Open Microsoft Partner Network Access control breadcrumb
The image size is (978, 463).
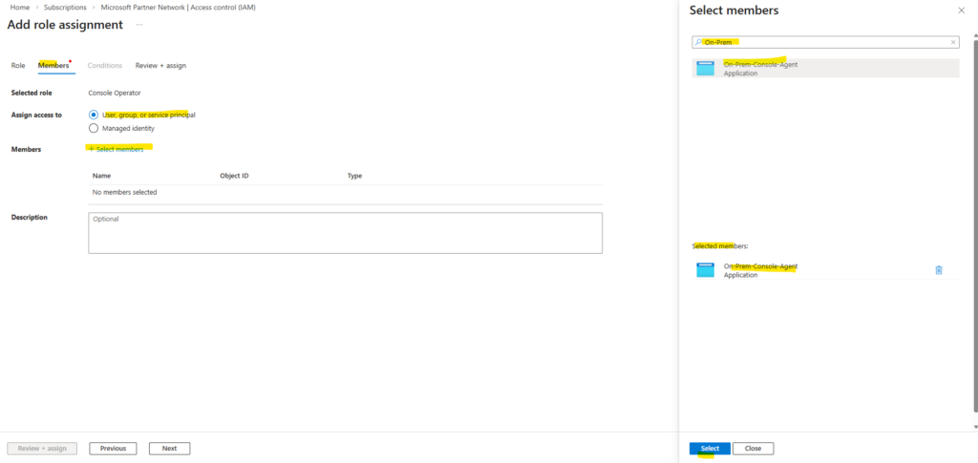[x=178, y=8]
